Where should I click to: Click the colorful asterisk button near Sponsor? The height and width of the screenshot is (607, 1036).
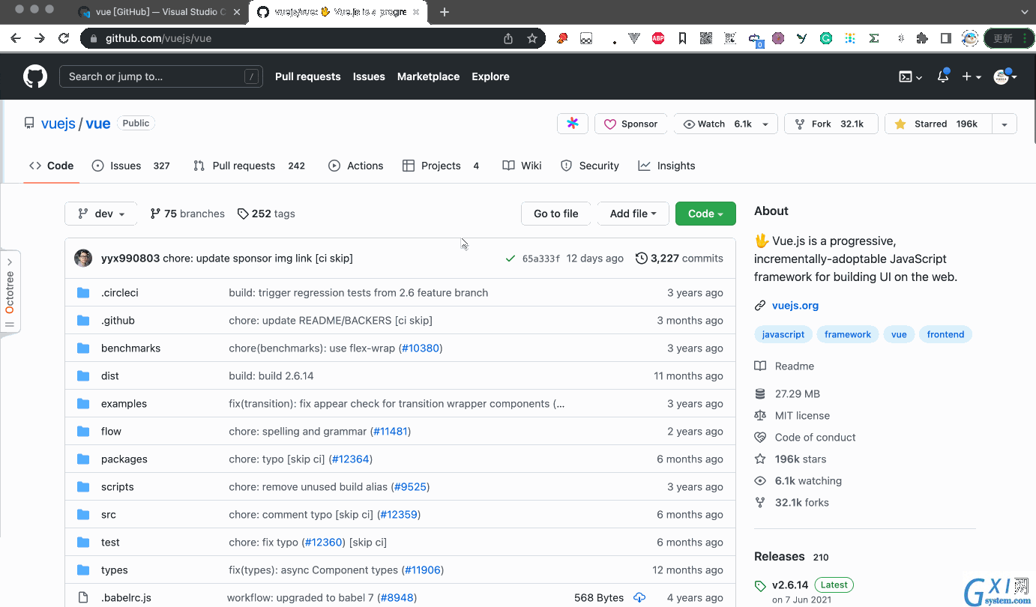point(573,124)
